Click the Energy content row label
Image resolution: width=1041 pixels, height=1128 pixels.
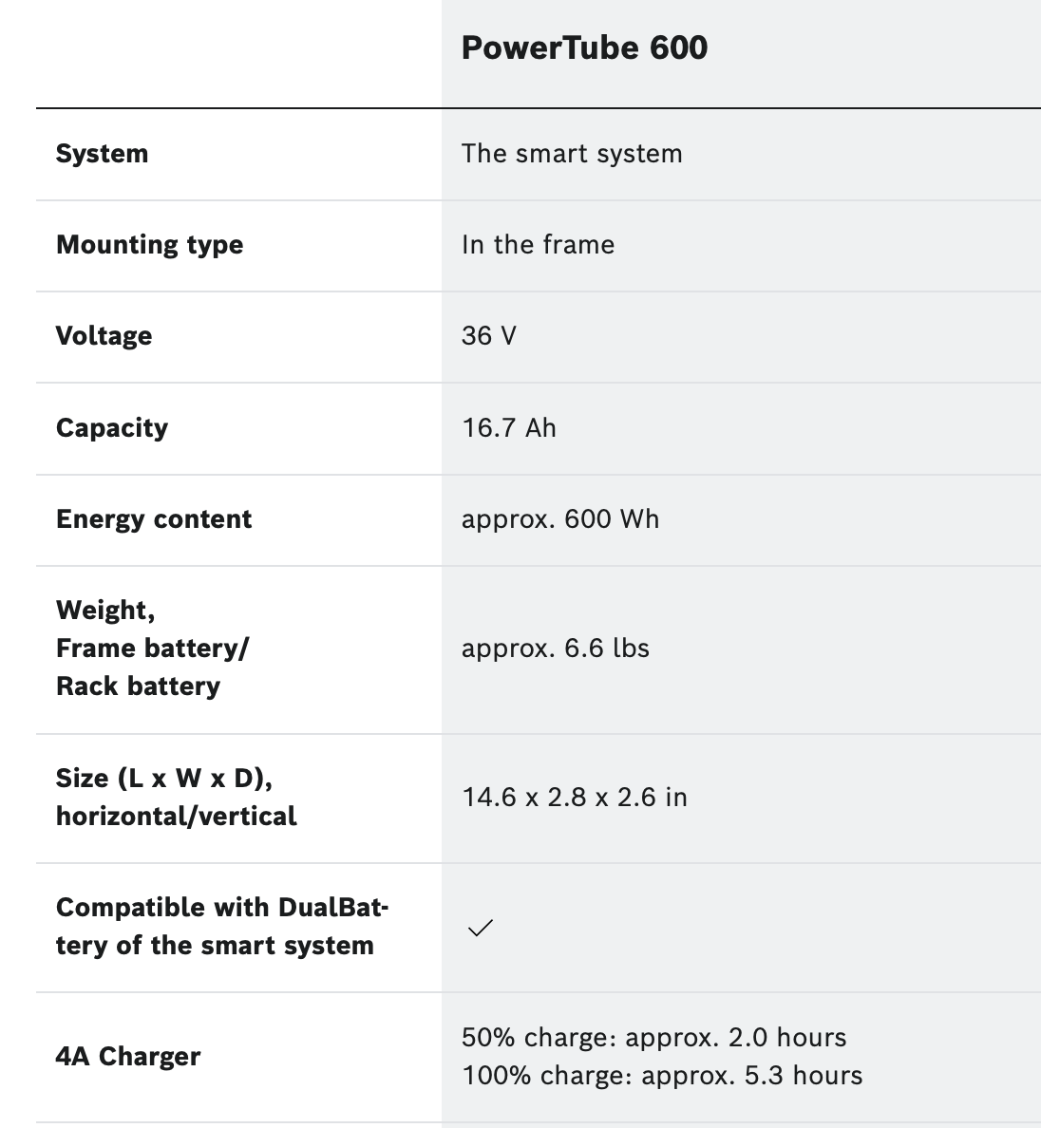click(154, 519)
